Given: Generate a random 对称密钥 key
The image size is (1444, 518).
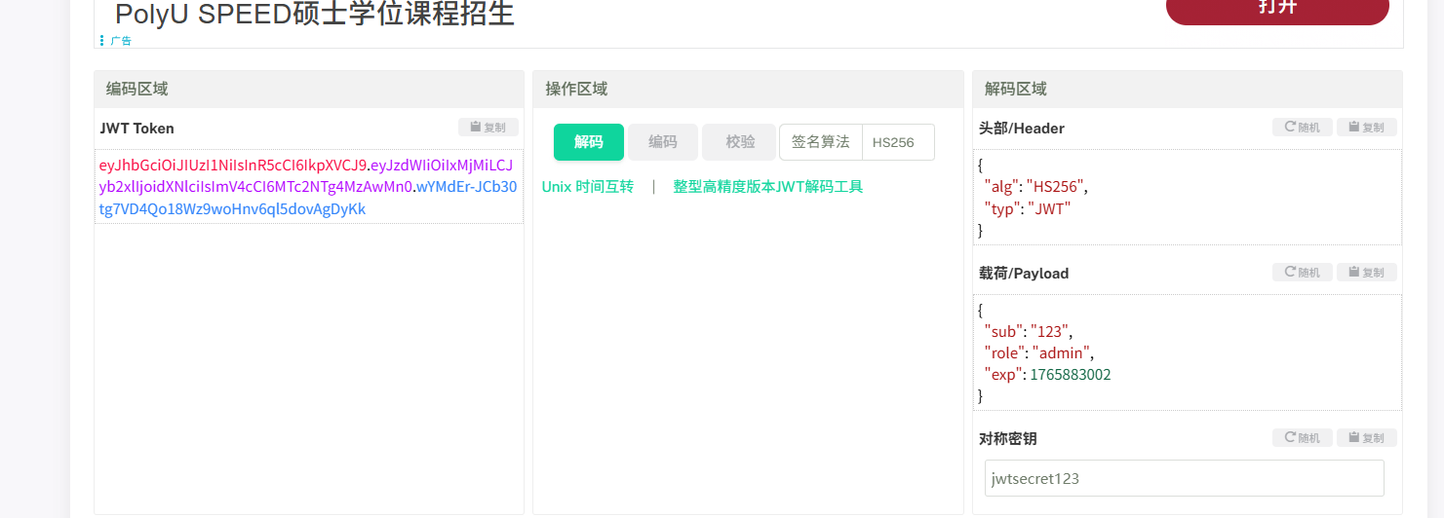Looking at the screenshot, I should (1302, 438).
